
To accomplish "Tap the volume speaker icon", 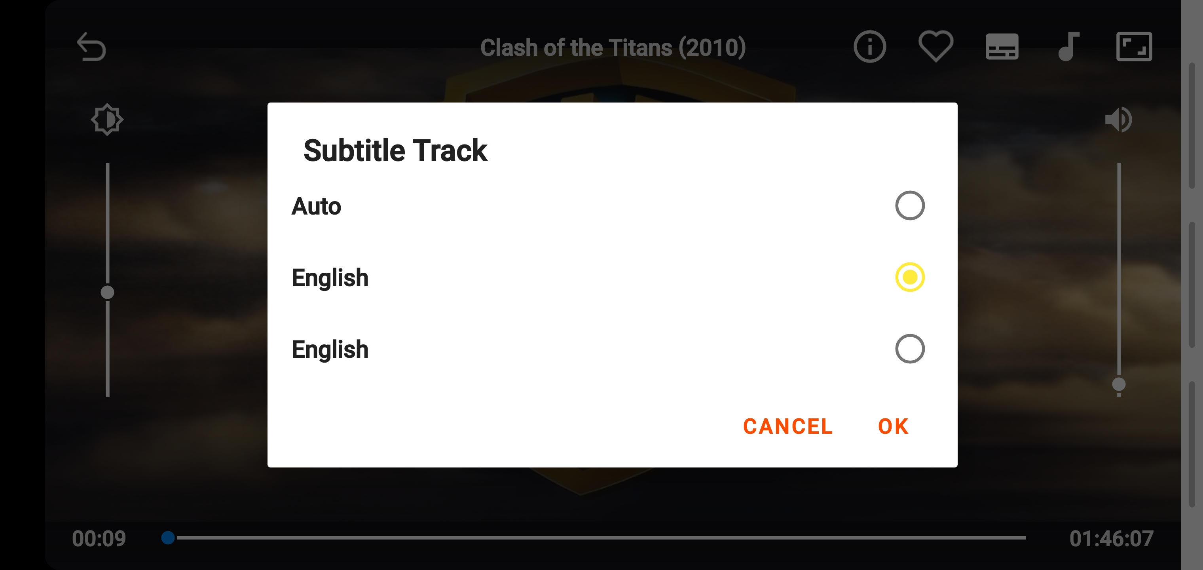I will tap(1118, 120).
